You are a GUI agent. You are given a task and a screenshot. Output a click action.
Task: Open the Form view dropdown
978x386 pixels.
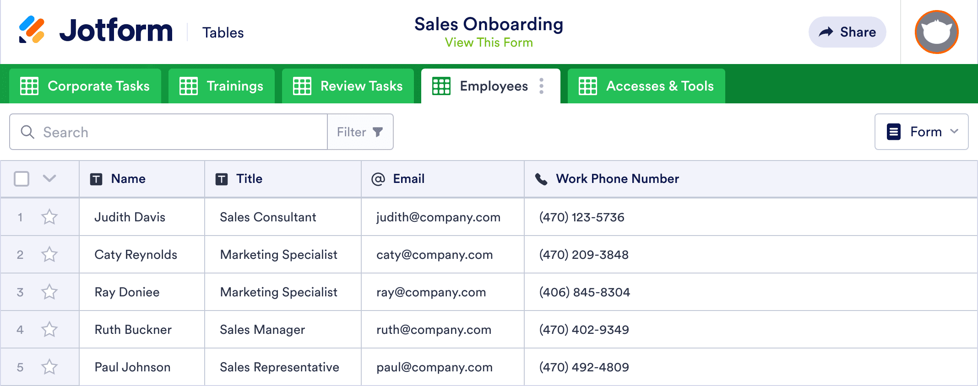pyautogui.click(x=921, y=132)
